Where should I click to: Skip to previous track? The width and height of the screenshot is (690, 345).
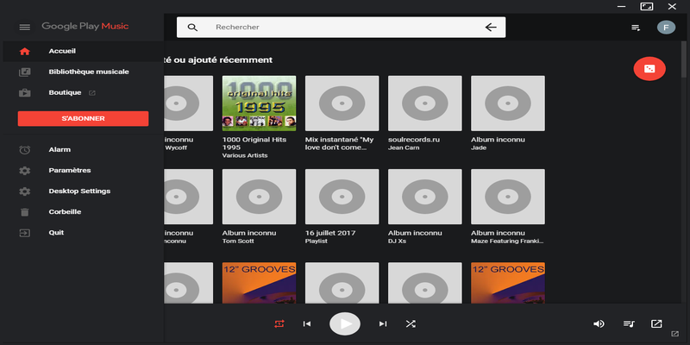(x=307, y=324)
